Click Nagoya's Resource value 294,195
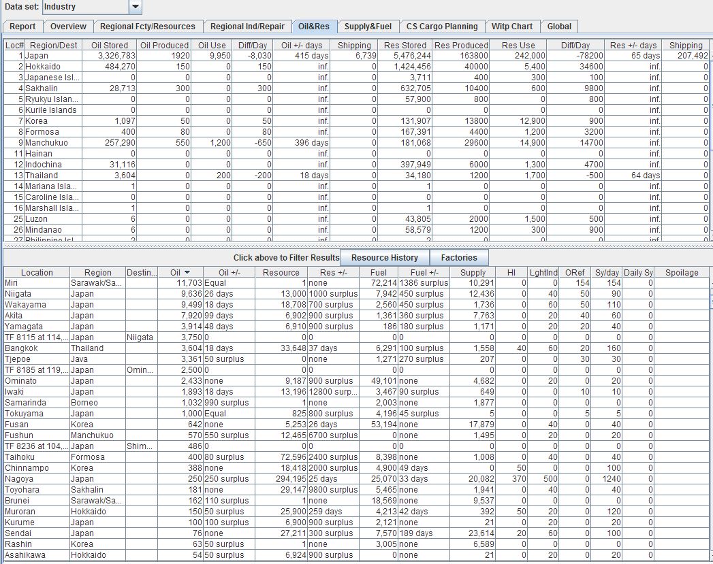The width and height of the screenshot is (713, 564). (291, 479)
